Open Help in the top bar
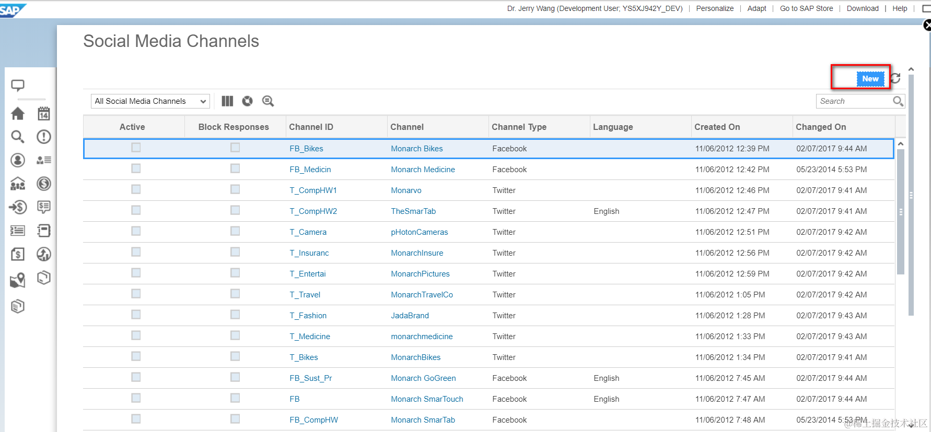This screenshot has width=931, height=432. point(900,8)
